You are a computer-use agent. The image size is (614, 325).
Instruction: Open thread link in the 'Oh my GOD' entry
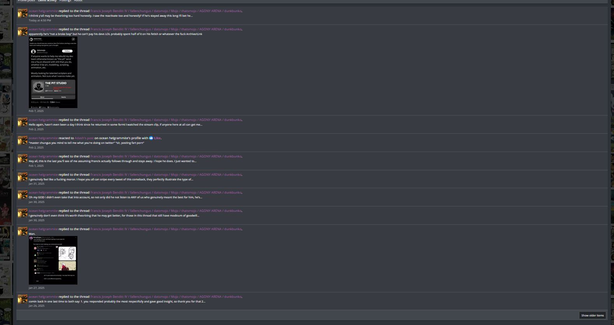pyautogui.click(x=166, y=192)
